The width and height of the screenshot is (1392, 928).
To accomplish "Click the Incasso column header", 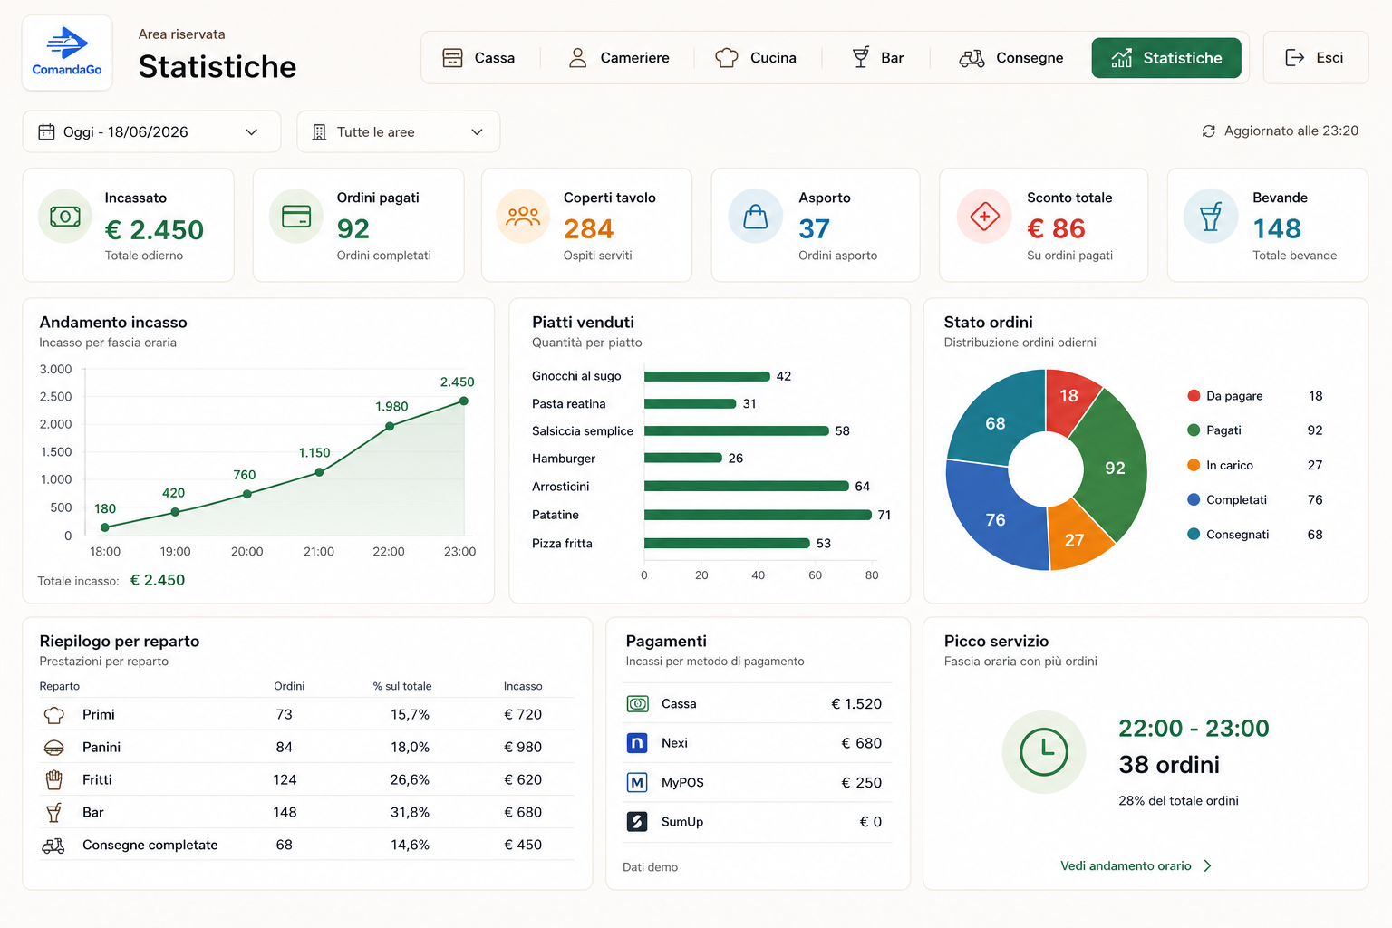I will (x=523, y=686).
